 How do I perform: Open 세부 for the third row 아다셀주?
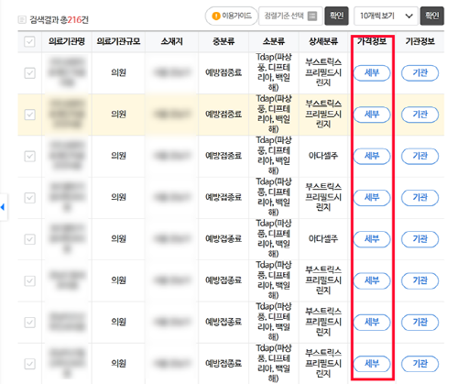(x=372, y=156)
